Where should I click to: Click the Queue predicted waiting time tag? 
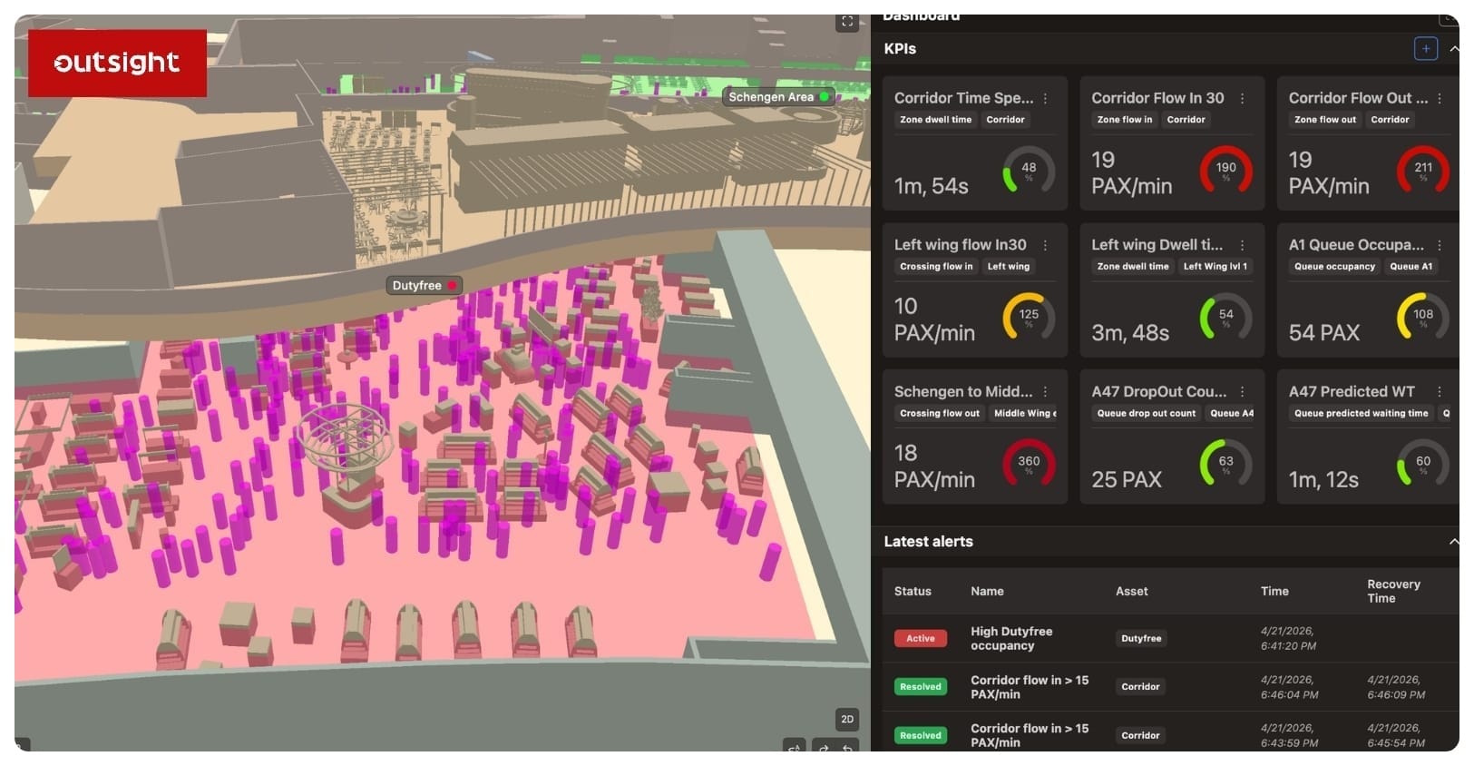(1361, 414)
